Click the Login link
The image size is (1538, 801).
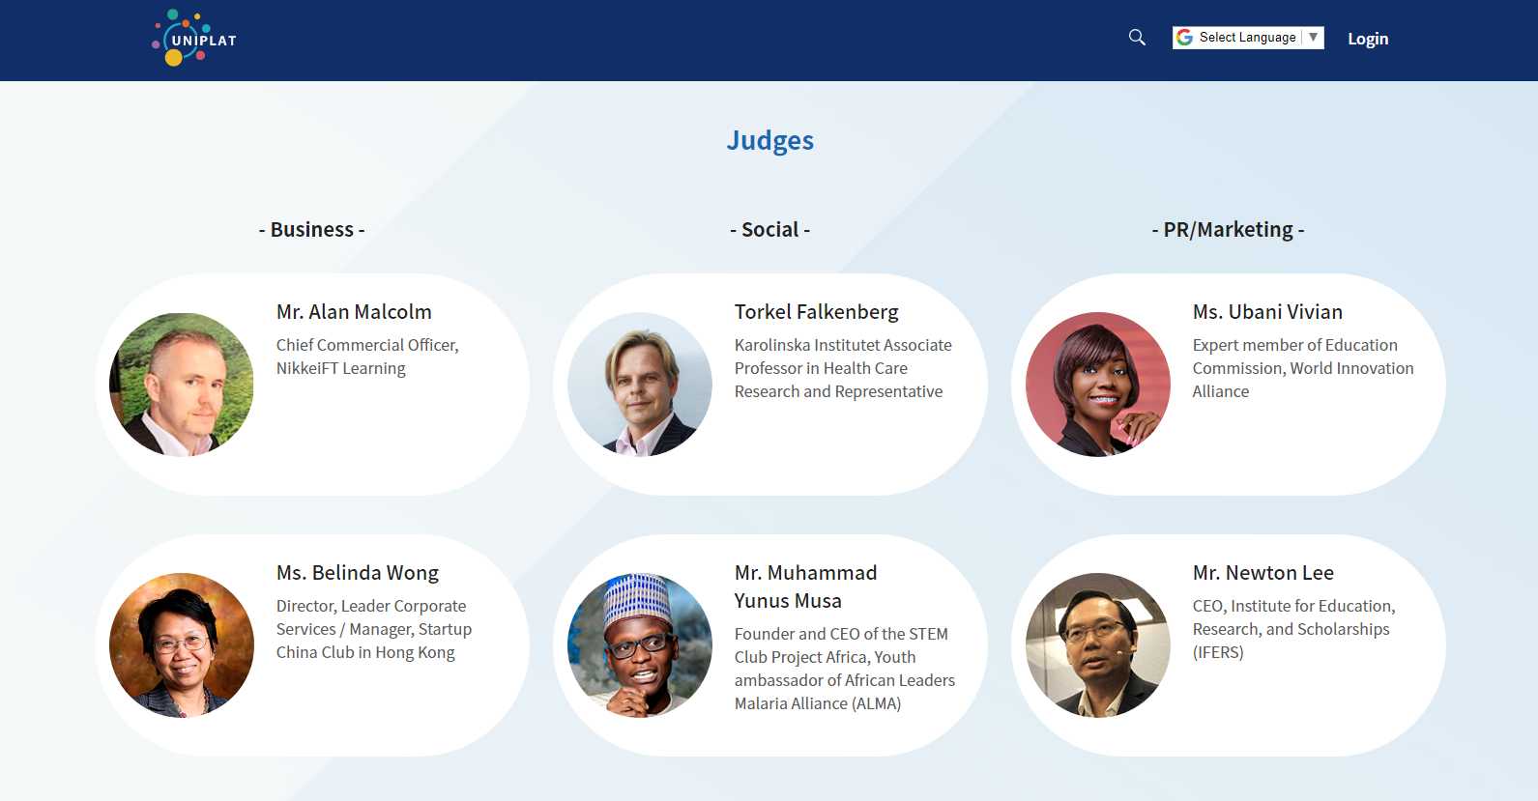pyautogui.click(x=1368, y=39)
